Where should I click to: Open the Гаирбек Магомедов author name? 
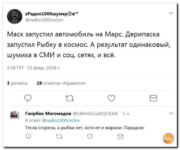(x=48, y=113)
